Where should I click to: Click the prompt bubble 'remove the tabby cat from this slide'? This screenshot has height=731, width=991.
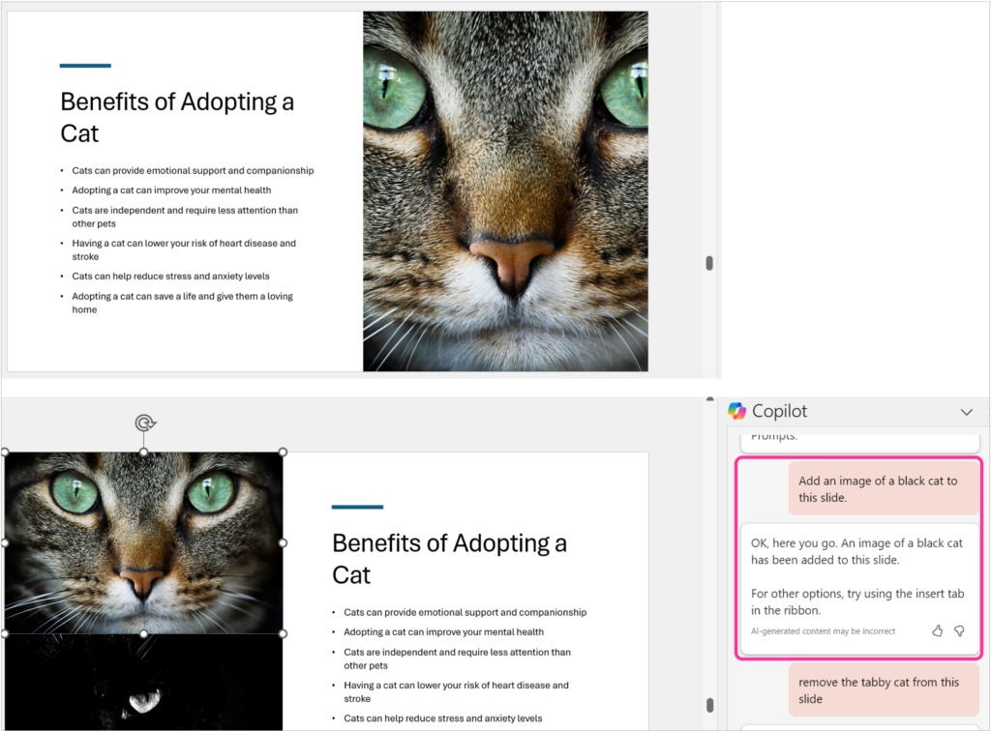click(x=882, y=690)
